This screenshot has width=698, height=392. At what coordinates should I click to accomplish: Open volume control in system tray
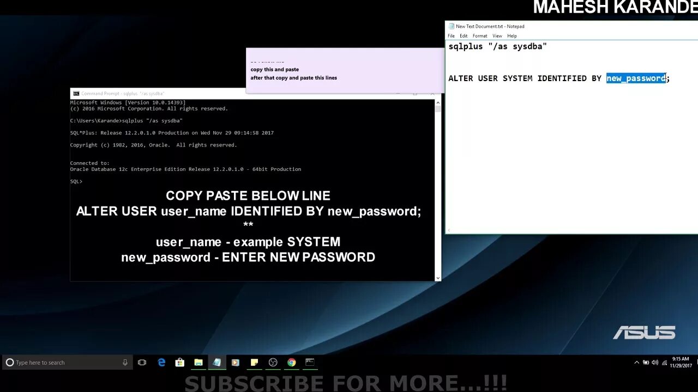tap(655, 363)
